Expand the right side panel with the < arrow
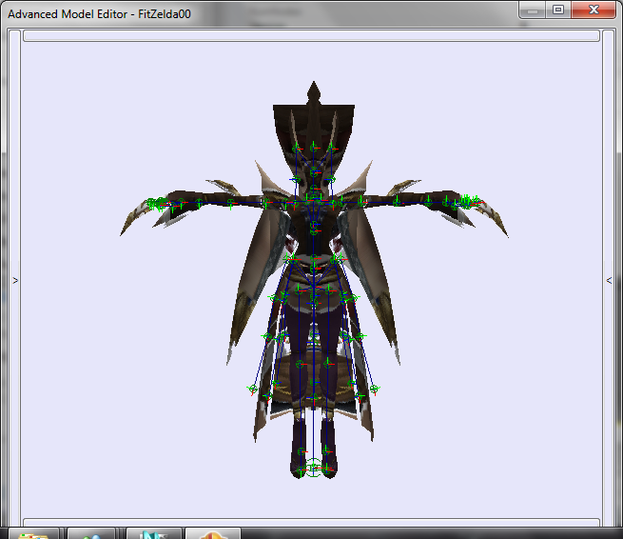The height and width of the screenshot is (539, 623). pyautogui.click(x=609, y=280)
